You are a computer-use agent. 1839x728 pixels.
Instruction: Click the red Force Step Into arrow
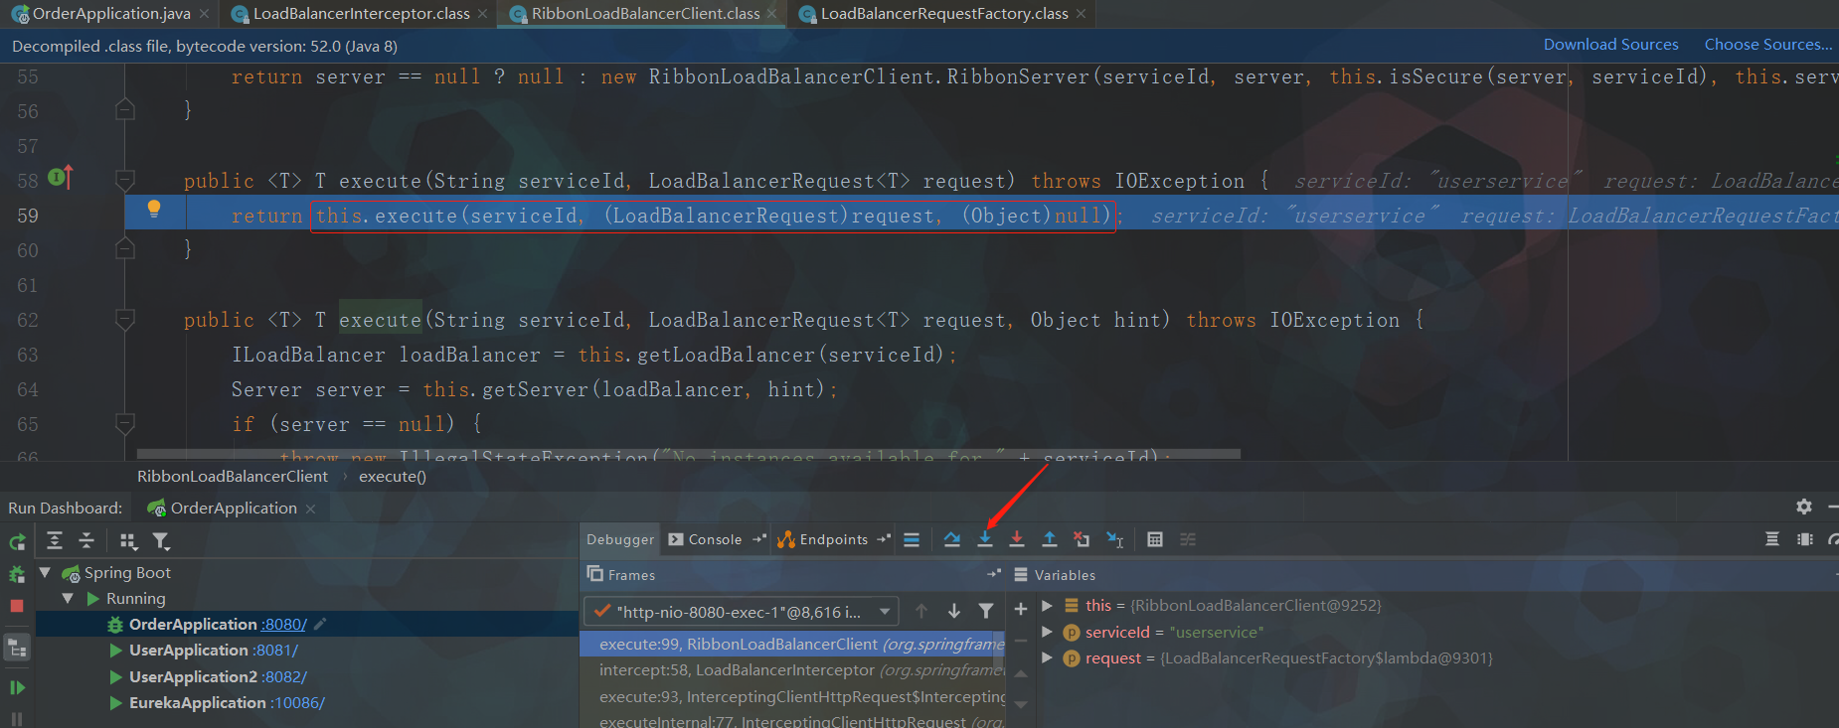point(1017,539)
